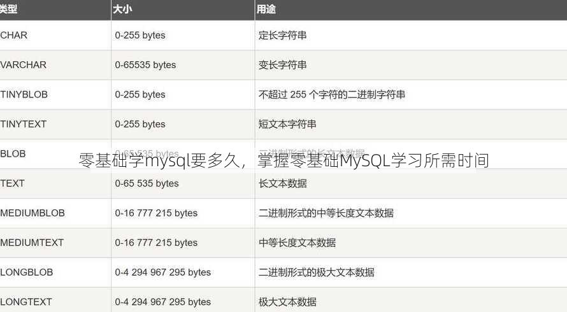Click 0-4 294 967 295 bytes in LONGBLOB row

pos(162,273)
